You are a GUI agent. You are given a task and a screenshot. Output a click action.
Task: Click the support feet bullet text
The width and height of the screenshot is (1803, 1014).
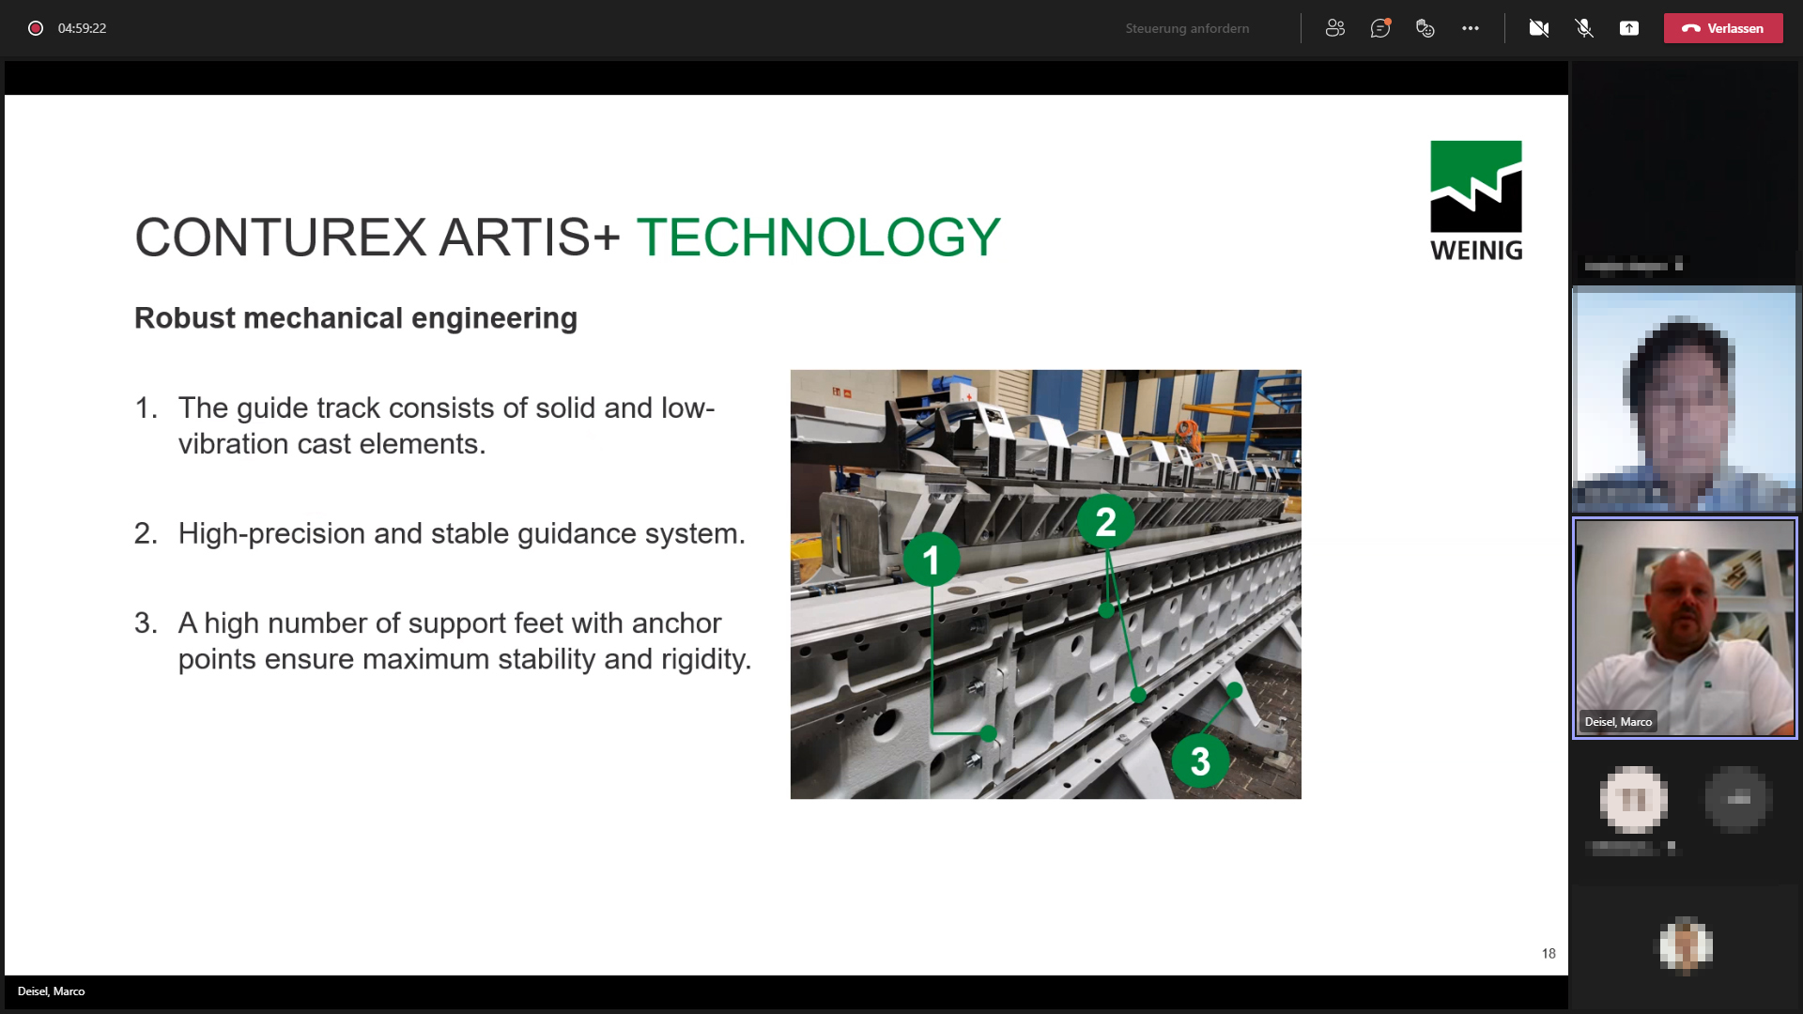[x=465, y=640]
